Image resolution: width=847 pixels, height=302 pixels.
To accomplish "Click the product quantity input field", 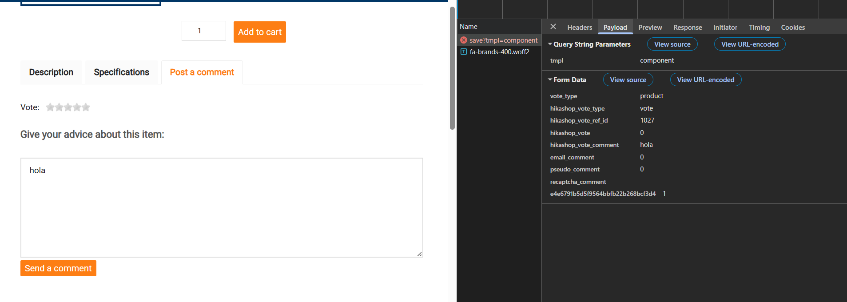I will [x=204, y=31].
